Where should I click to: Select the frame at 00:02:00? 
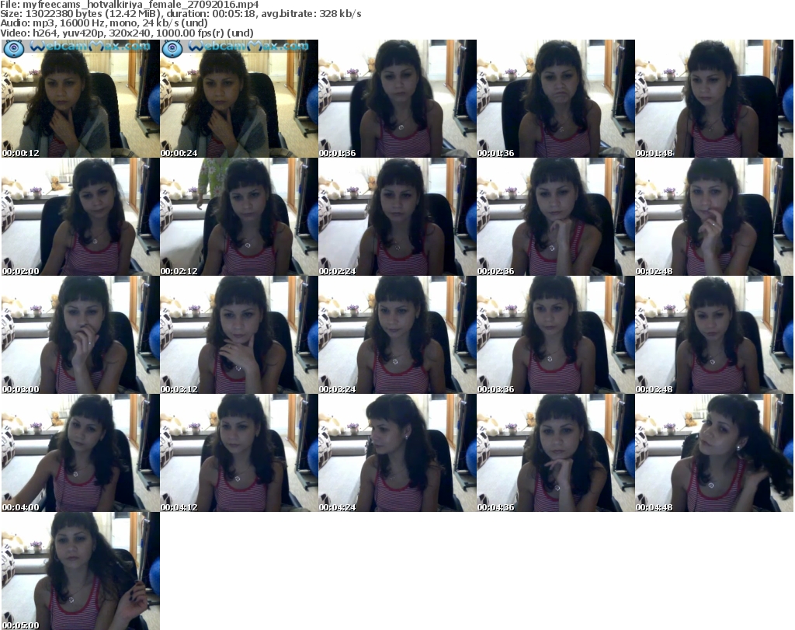point(80,217)
